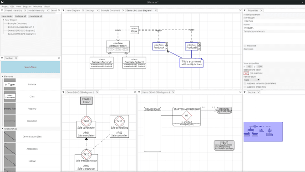
Task: Click the top handle button beside ProductB
Action: 199,44
